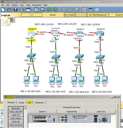Select HWIC-4ESW module

16,118
